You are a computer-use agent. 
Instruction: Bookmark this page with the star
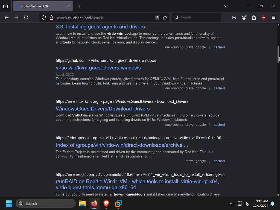pyautogui.click(x=165, y=17)
